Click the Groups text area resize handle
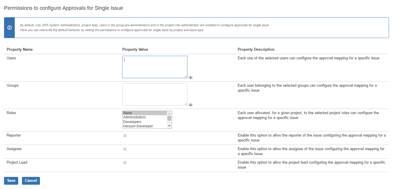This screenshot has height=189, width=393. (x=186, y=104)
